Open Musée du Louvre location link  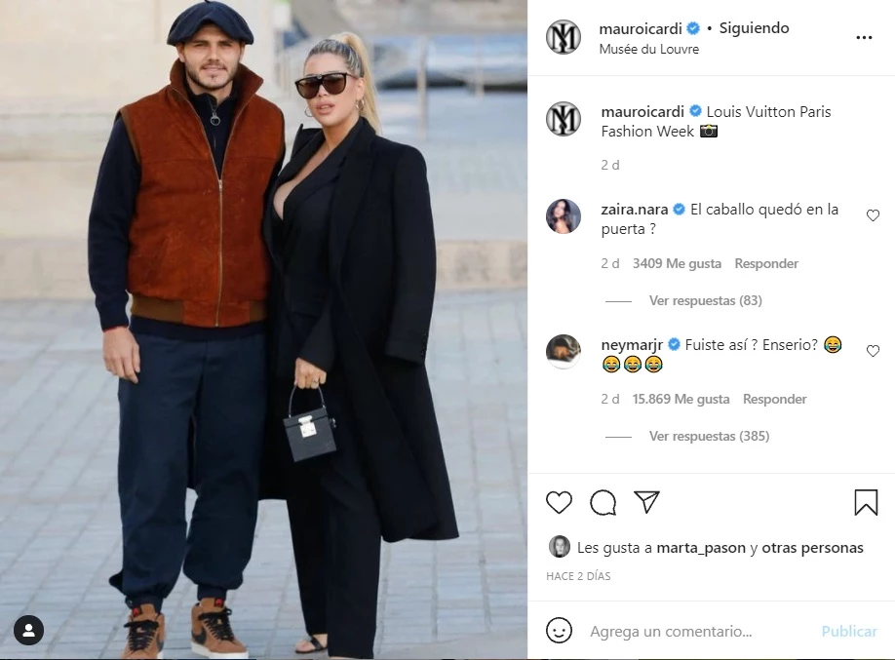[649, 49]
